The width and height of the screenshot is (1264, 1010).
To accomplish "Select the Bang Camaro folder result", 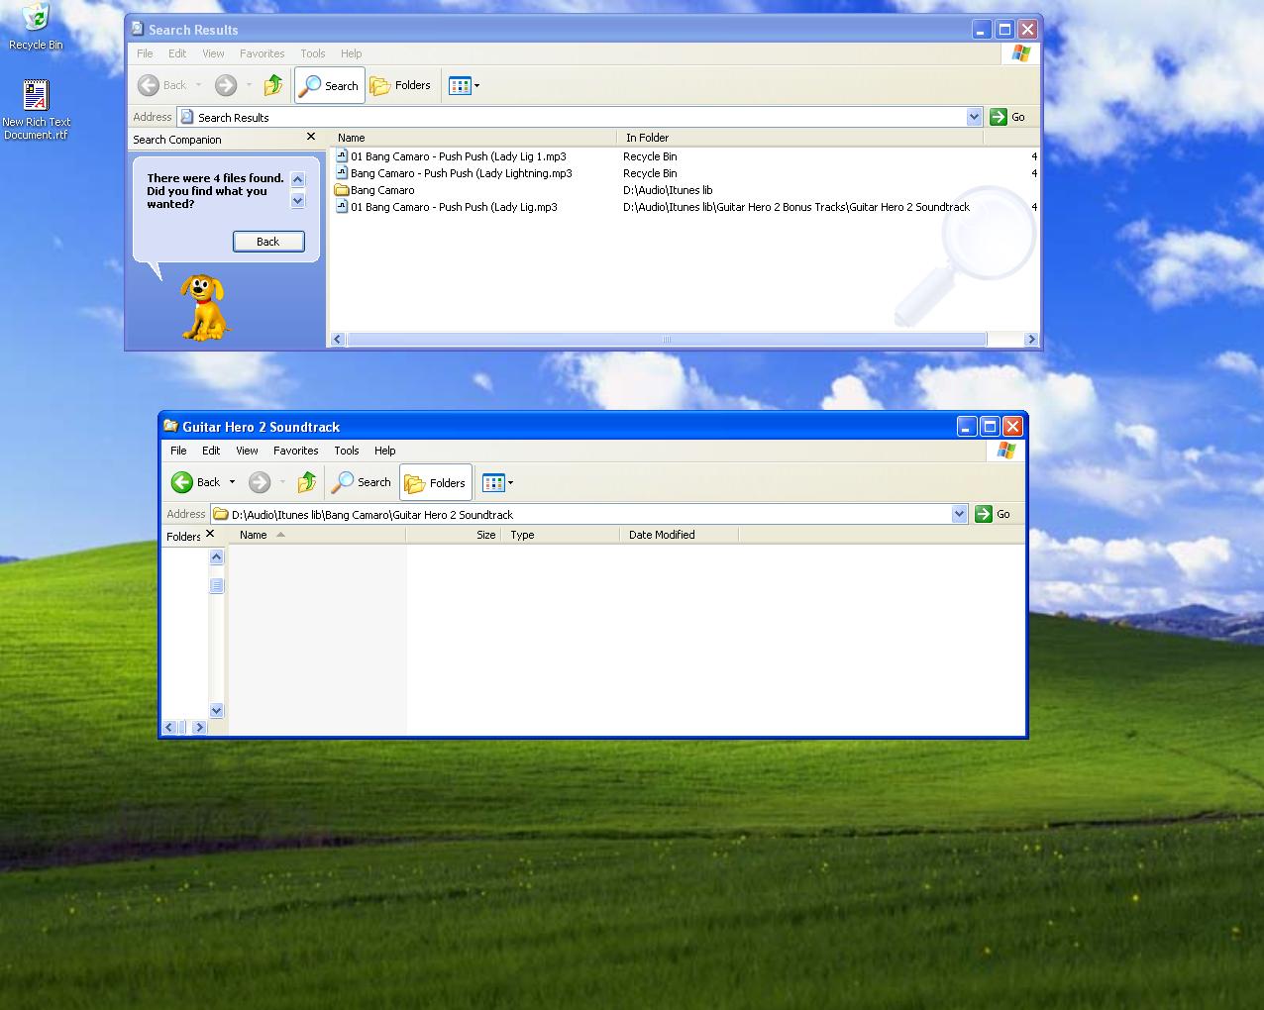I will click(375, 190).
